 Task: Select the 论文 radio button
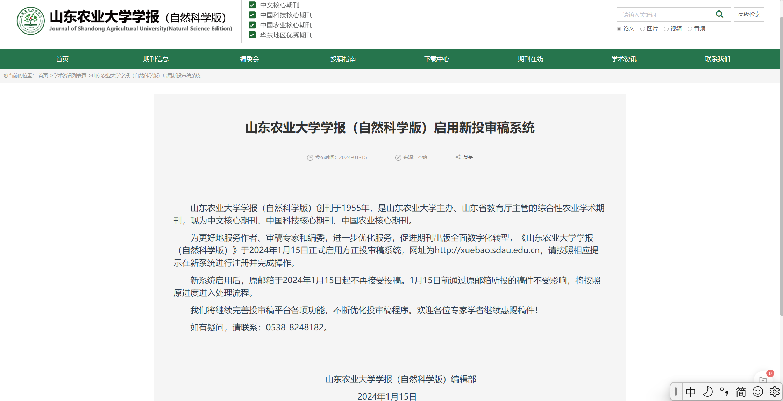[x=619, y=29]
